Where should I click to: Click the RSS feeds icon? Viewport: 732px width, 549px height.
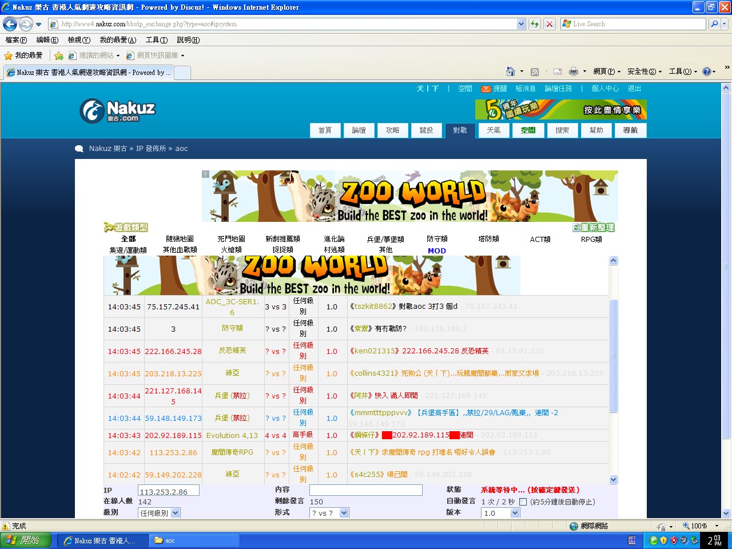[535, 71]
